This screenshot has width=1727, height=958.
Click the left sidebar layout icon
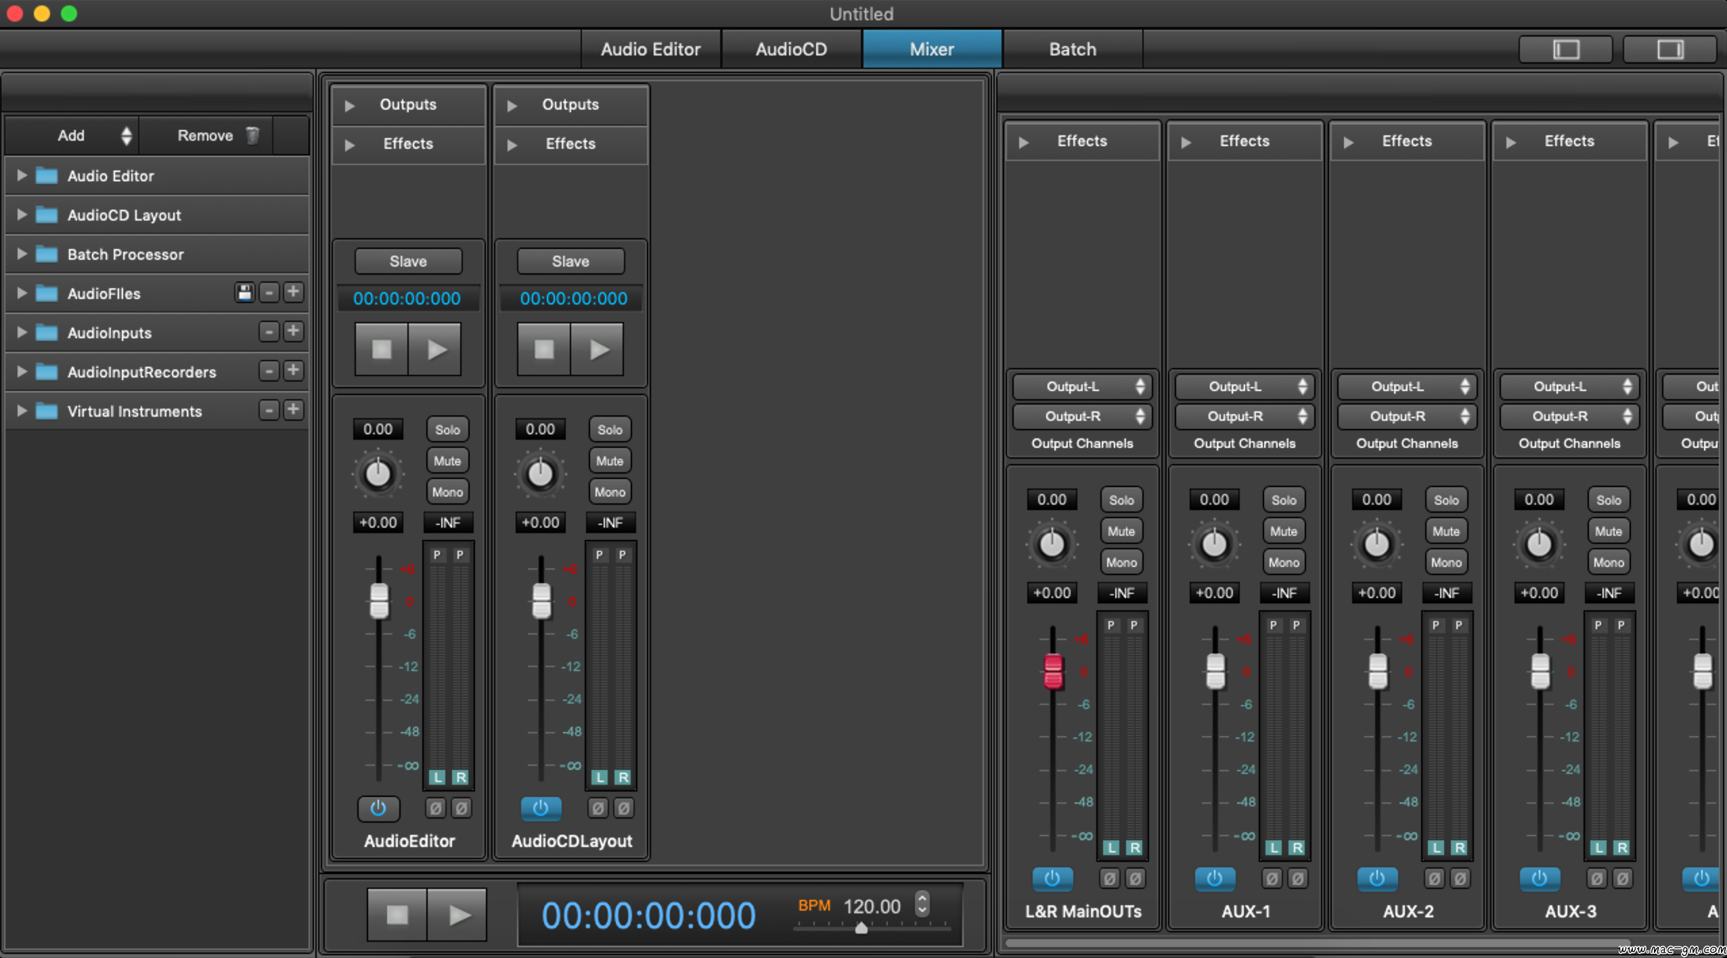[1565, 49]
